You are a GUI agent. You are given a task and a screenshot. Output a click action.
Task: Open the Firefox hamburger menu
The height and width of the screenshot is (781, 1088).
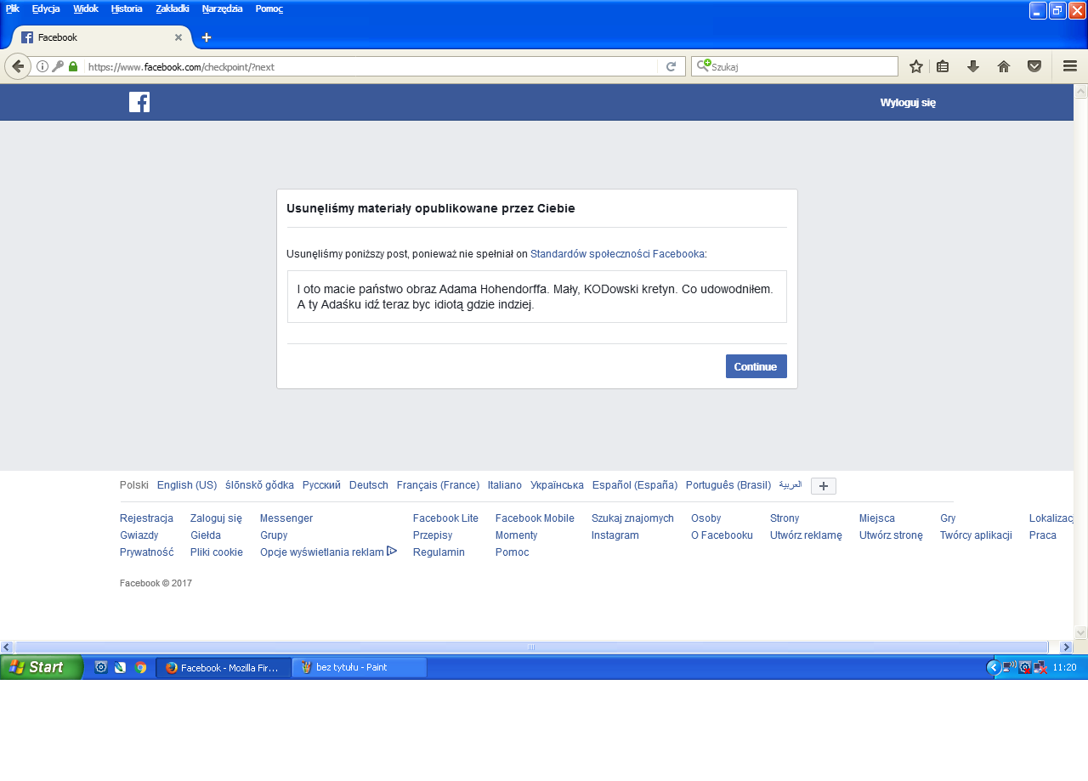pos(1070,66)
